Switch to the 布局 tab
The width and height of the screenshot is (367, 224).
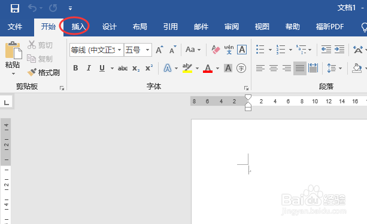(x=139, y=27)
